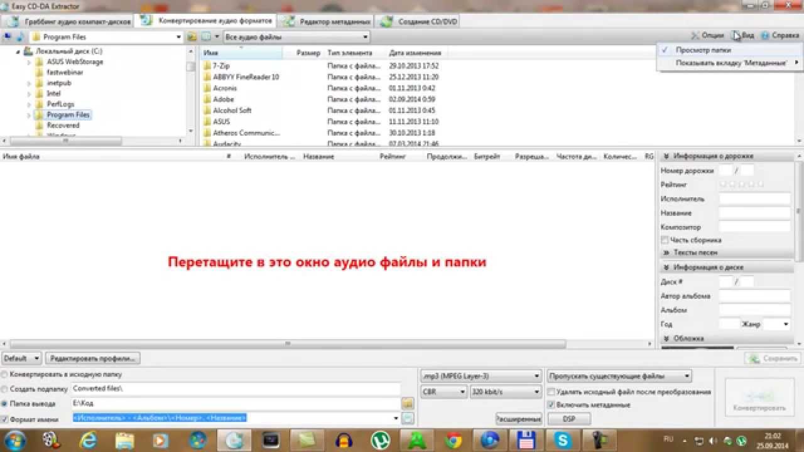Select the 'Конвертировать в исходную папку' radio button
804x452 pixels.
[x=5, y=374]
